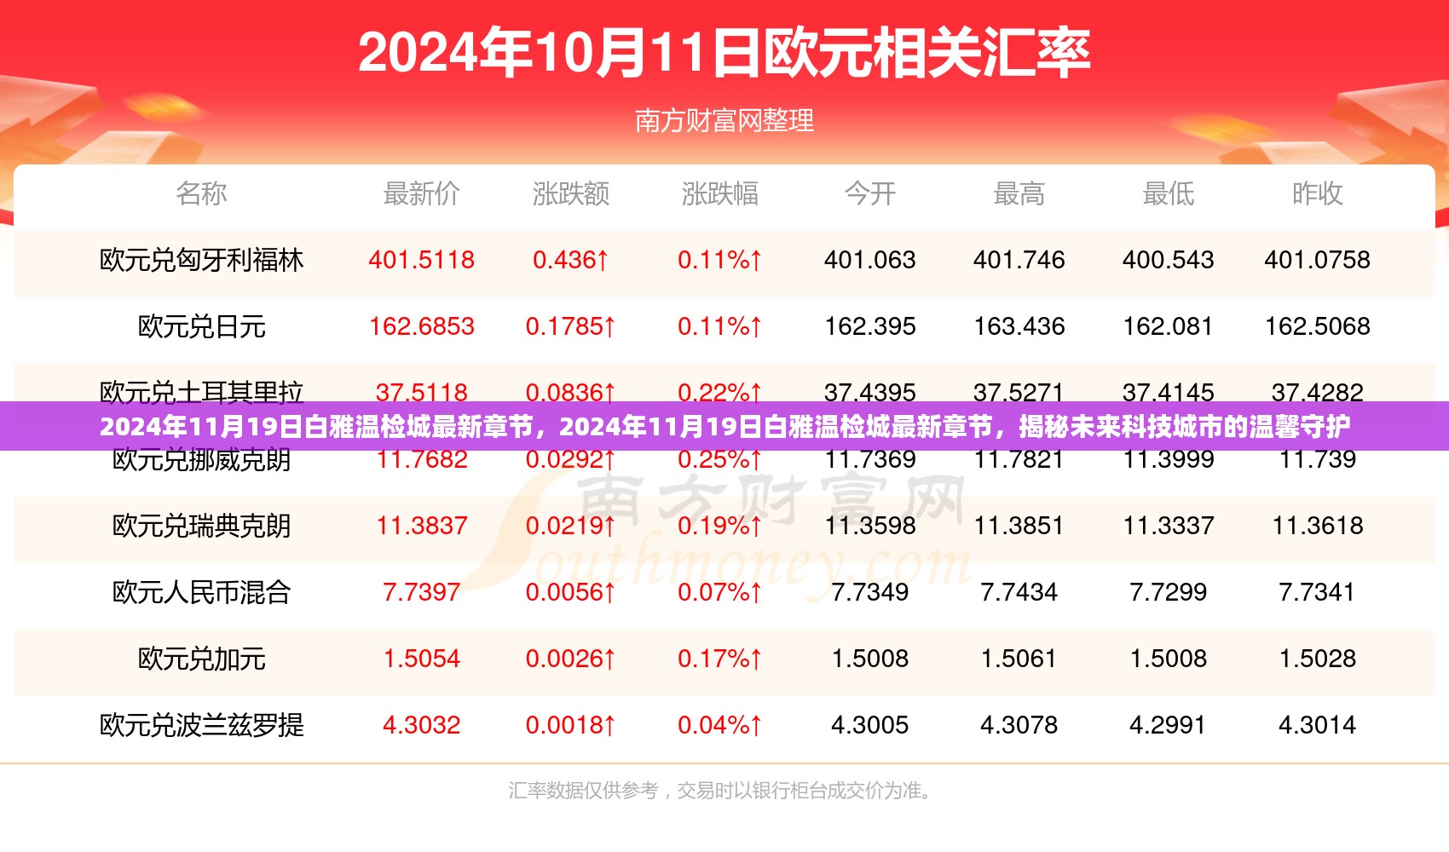Click the title 2024年10月11日欧元相关汇率
The height and width of the screenshot is (852, 1449).
click(724, 53)
